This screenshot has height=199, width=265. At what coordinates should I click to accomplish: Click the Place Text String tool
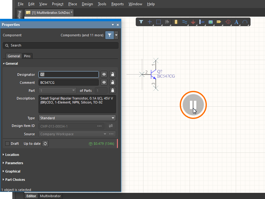[236, 22]
